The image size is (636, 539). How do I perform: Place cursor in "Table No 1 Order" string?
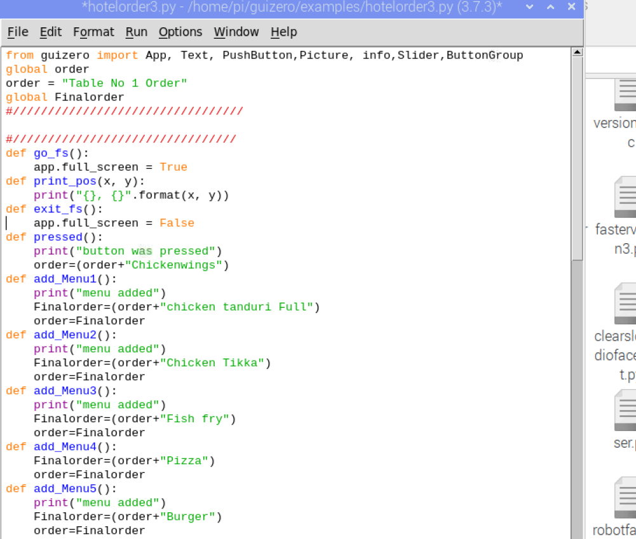coord(124,83)
